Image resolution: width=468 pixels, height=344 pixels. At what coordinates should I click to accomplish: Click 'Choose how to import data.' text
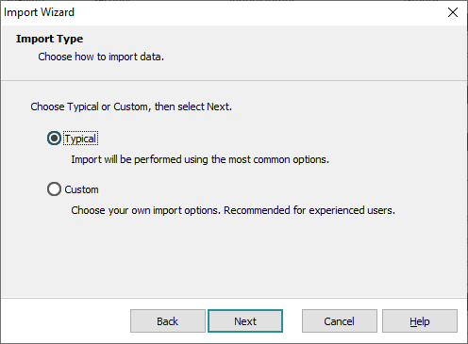pyautogui.click(x=101, y=57)
